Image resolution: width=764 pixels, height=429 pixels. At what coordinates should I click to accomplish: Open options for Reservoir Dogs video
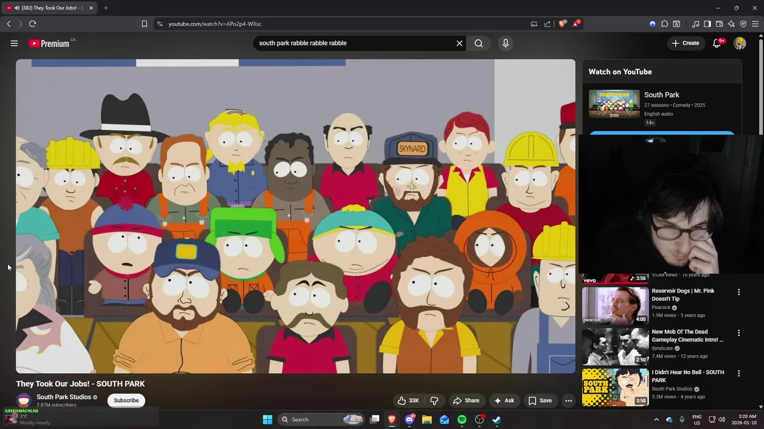coord(739,292)
